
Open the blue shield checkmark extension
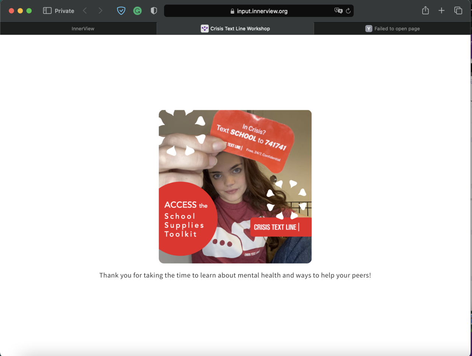point(121,11)
